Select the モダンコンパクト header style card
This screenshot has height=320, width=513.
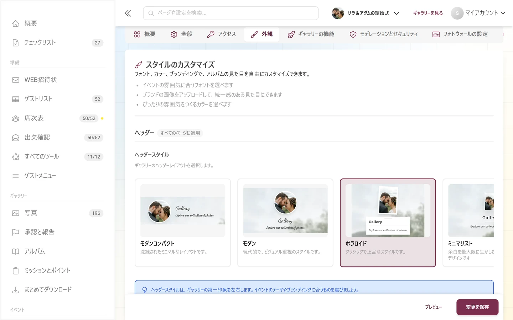pyautogui.click(x=183, y=223)
